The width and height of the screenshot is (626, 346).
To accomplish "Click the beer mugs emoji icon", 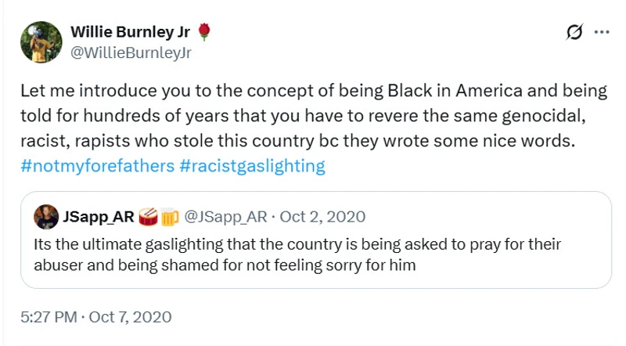I will click(170, 215).
